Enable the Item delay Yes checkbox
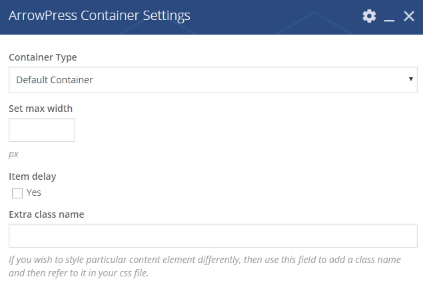 click(17, 193)
